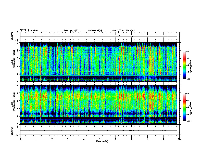Click the ch.2 colorbar log(PSD) label

191,109
